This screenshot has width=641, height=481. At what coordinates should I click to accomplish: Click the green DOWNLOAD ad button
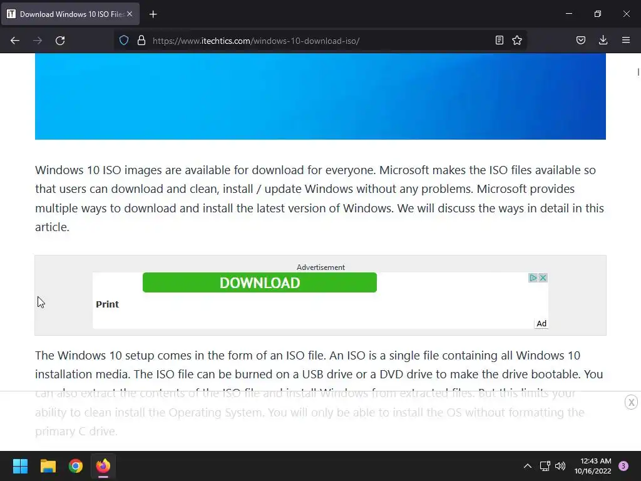[260, 282]
